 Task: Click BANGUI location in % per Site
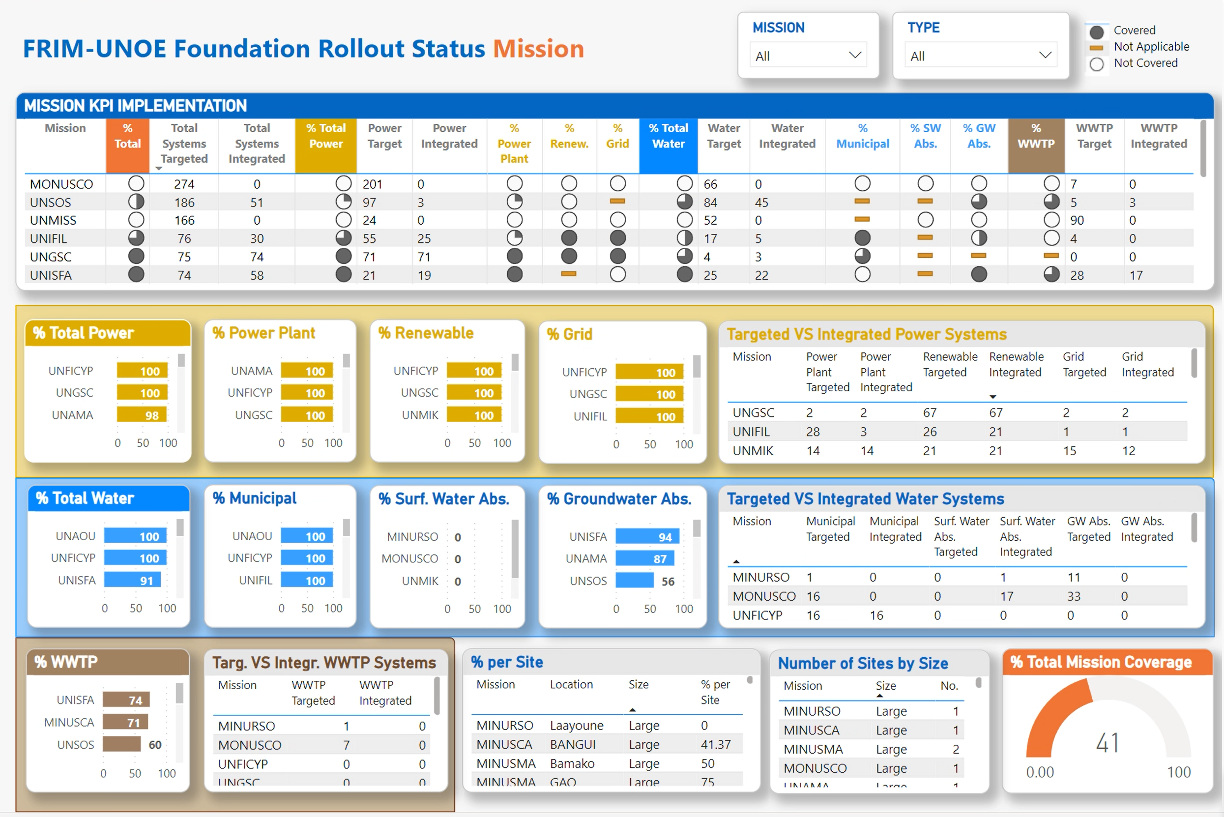tap(573, 745)
